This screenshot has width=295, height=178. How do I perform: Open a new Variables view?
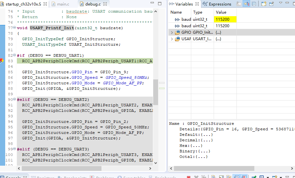(x=263, y=4)
